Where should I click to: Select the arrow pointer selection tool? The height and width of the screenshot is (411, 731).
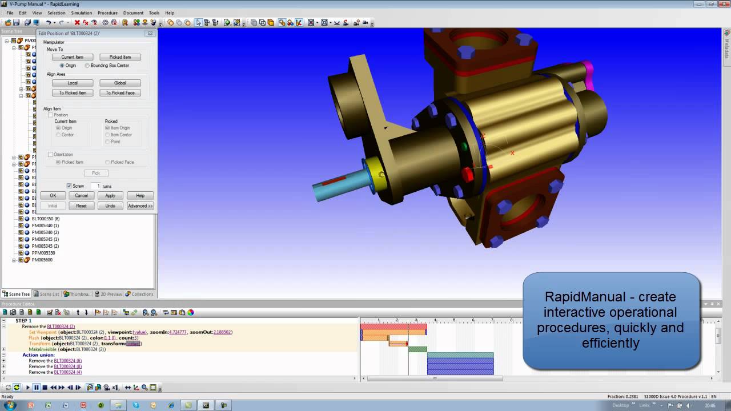click(x=198, y=23)
